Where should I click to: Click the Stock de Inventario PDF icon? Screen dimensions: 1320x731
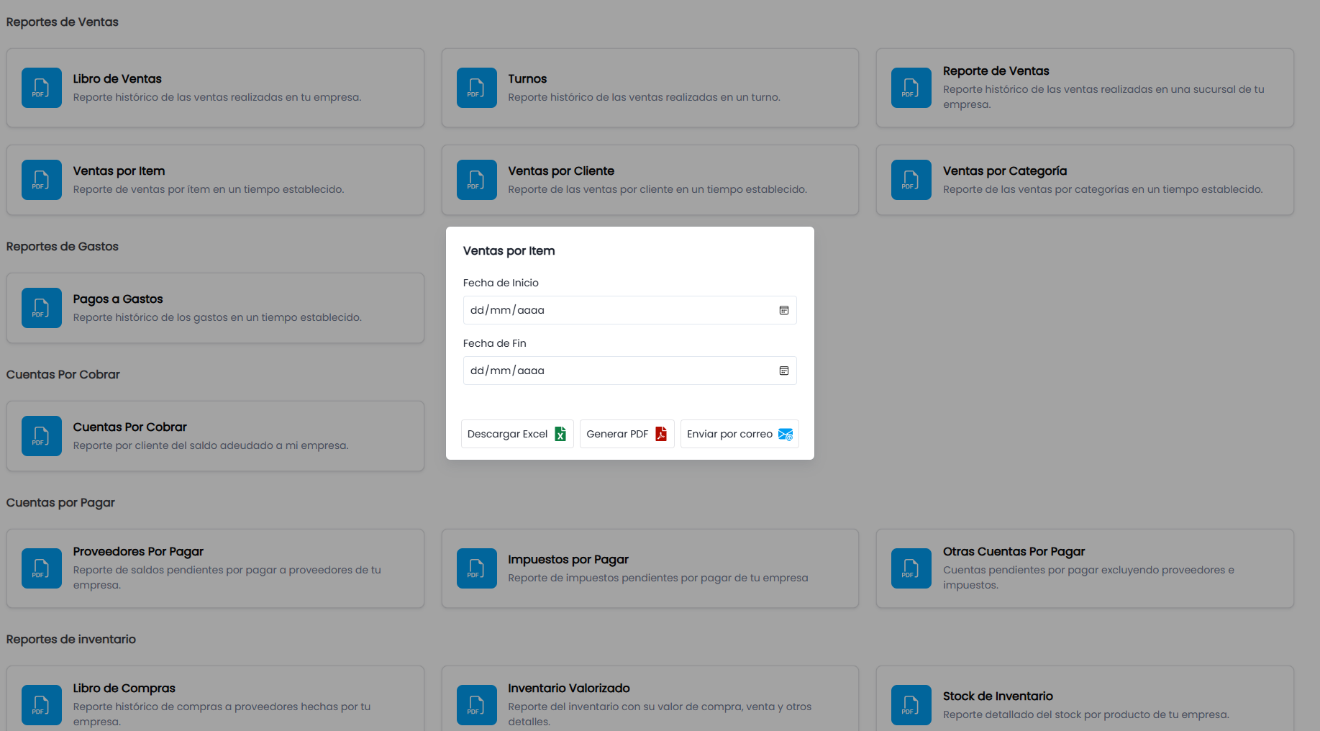pyautogui.click(x=911, y=705)
